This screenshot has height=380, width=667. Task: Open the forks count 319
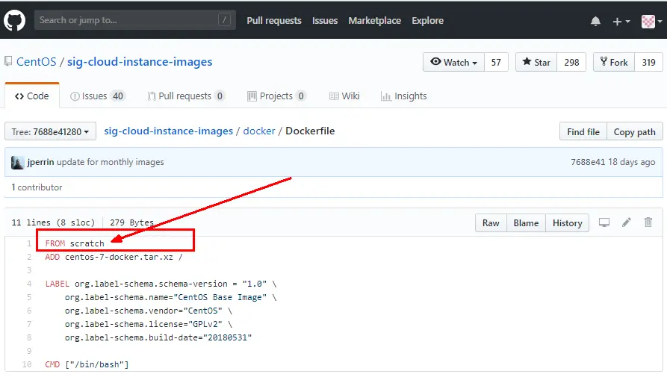[648, 63]
